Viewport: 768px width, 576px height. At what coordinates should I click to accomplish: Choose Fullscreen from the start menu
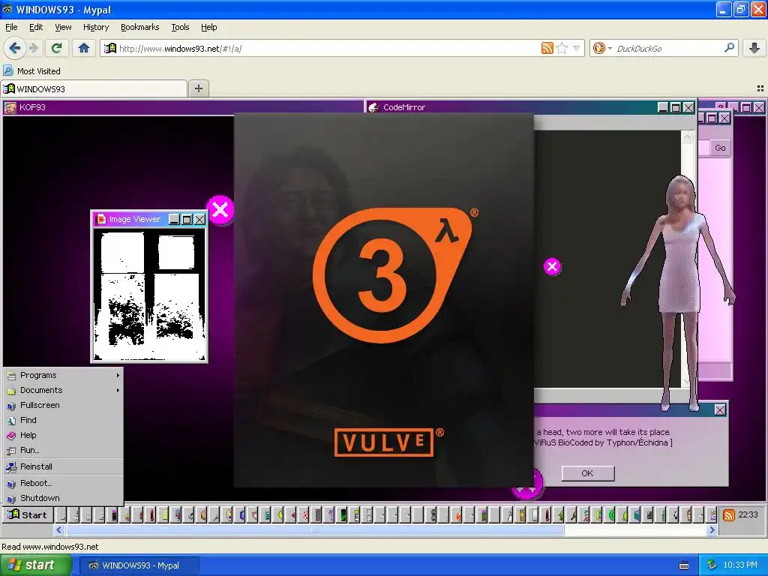pos(63,405)
